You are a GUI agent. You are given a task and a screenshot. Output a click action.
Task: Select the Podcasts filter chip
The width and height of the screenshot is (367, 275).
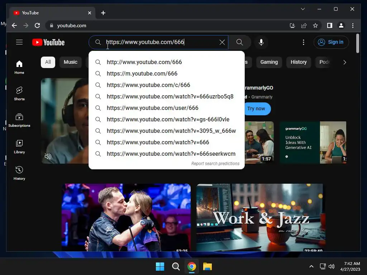(x=324, y=62)
